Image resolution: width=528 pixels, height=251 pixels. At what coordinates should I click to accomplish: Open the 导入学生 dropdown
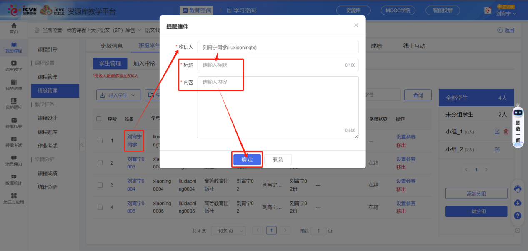click(118, 95)
